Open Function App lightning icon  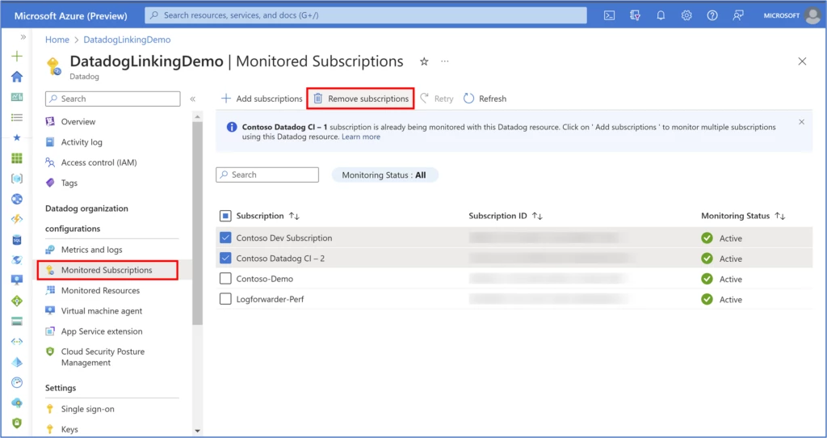coord(17,220)
